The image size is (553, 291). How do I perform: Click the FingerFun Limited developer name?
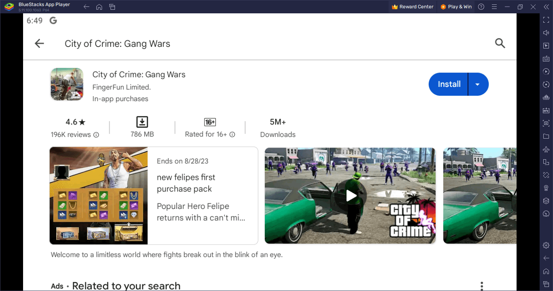point(121,87)
